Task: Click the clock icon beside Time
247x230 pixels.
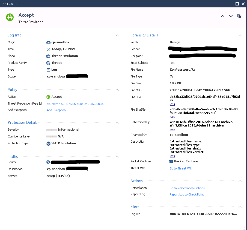Action: (48, 49)
